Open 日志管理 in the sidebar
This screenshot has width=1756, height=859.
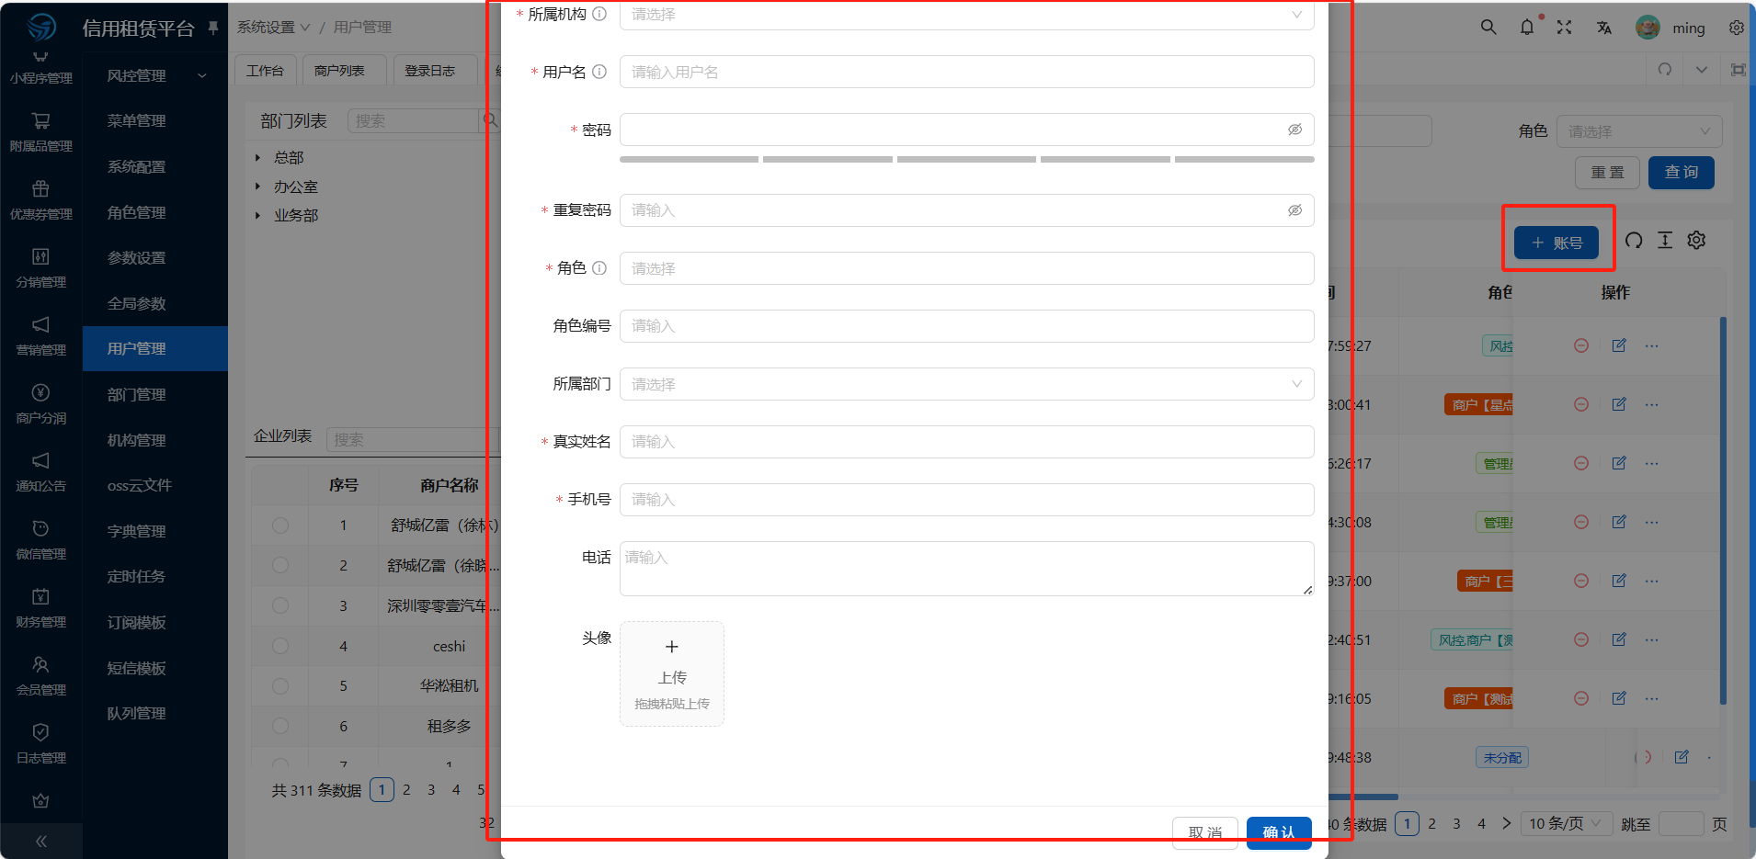pyautogui.click(x=41, y=744)
